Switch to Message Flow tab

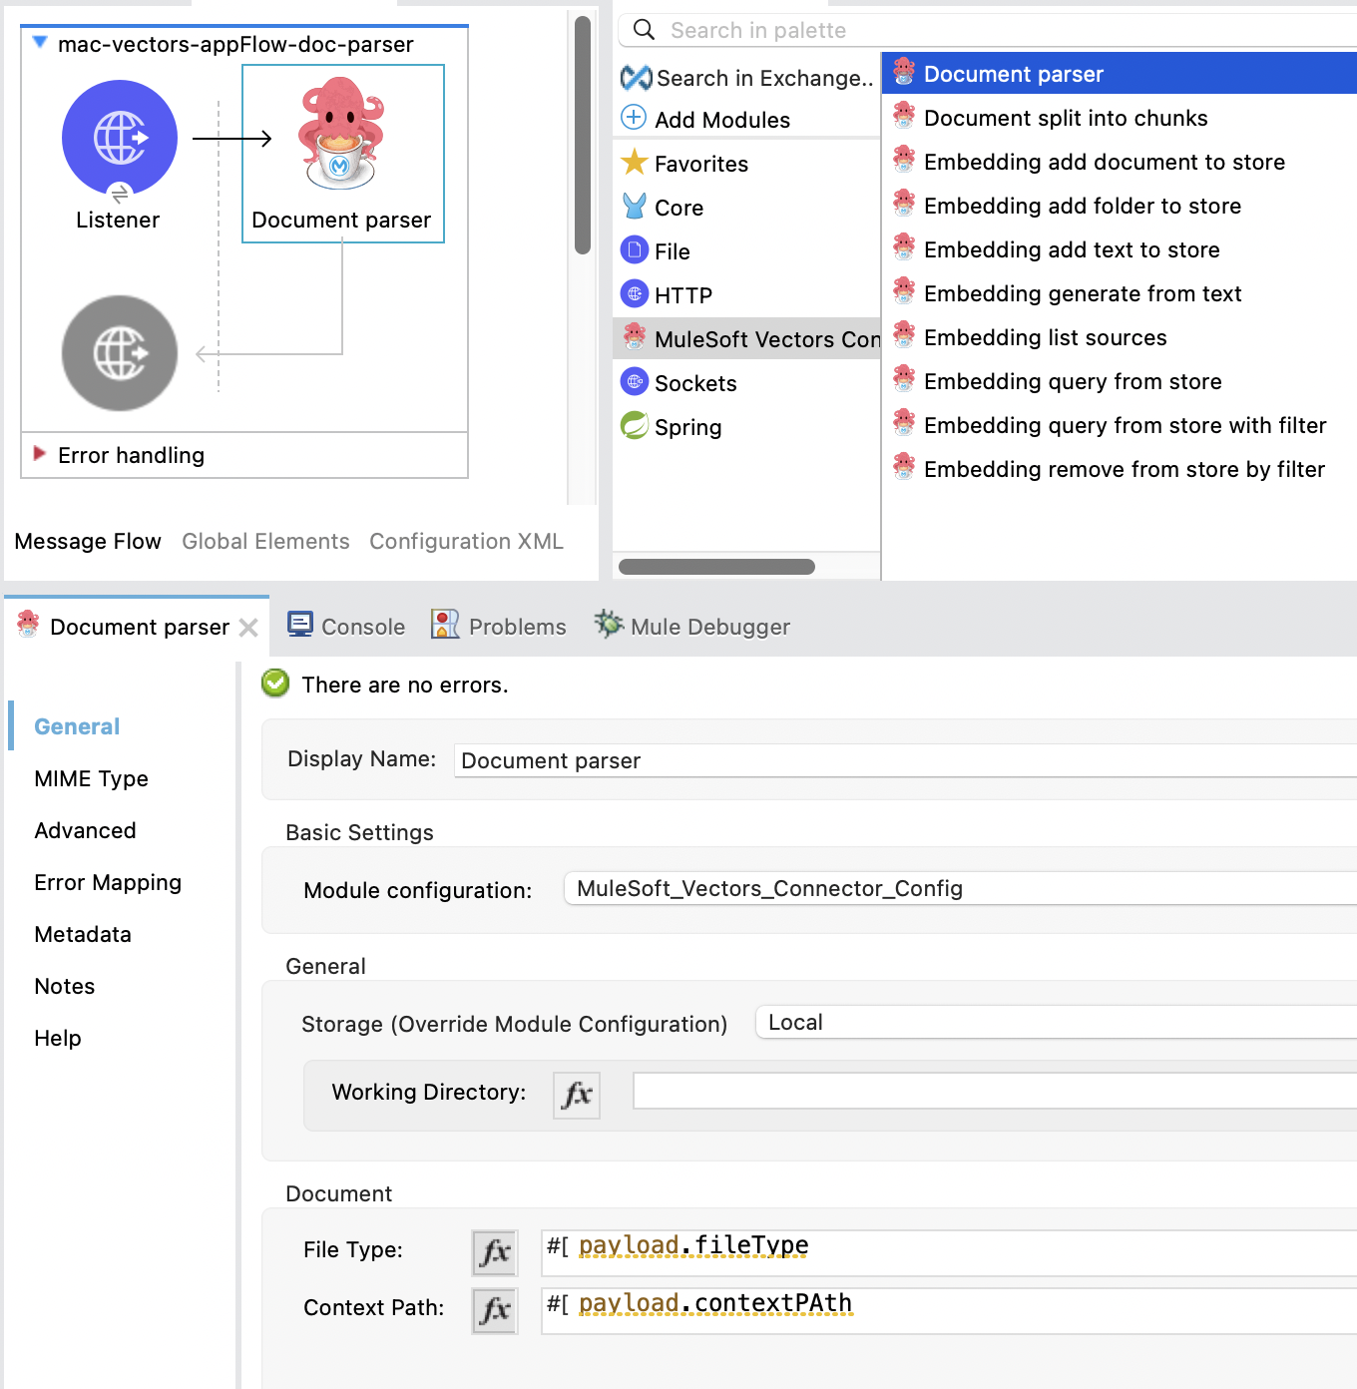88,541
